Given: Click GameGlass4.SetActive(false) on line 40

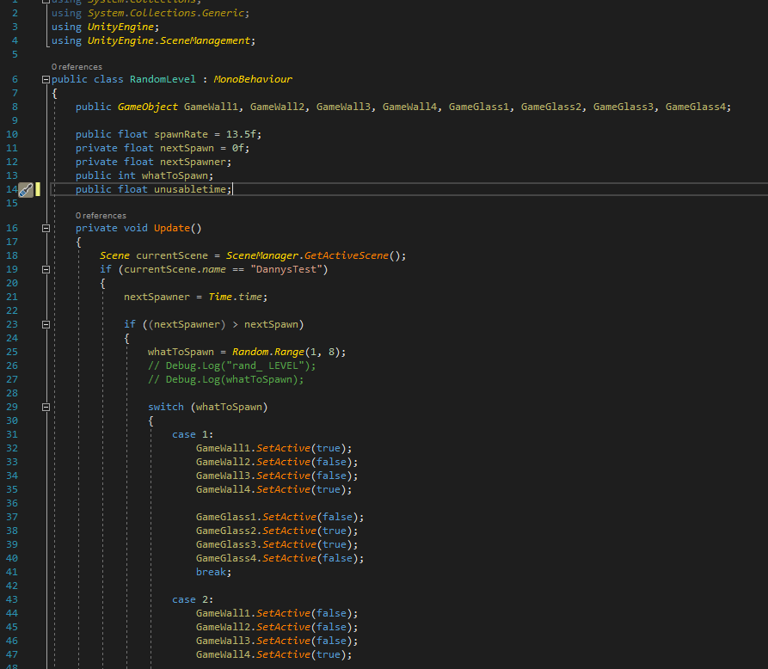Looking at the screenshot, I should click(280, 558).
